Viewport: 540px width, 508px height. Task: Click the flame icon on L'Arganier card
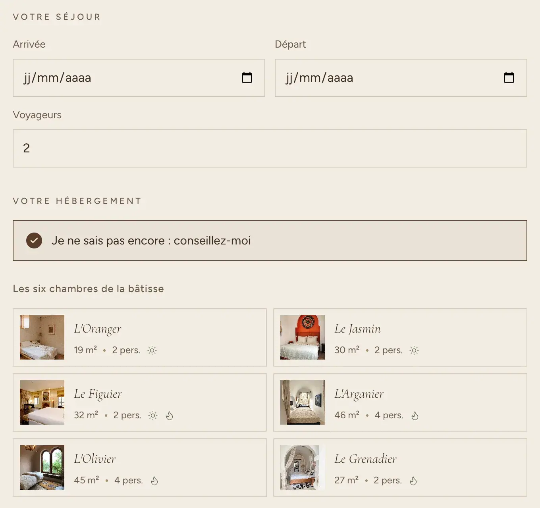point(415,416)
